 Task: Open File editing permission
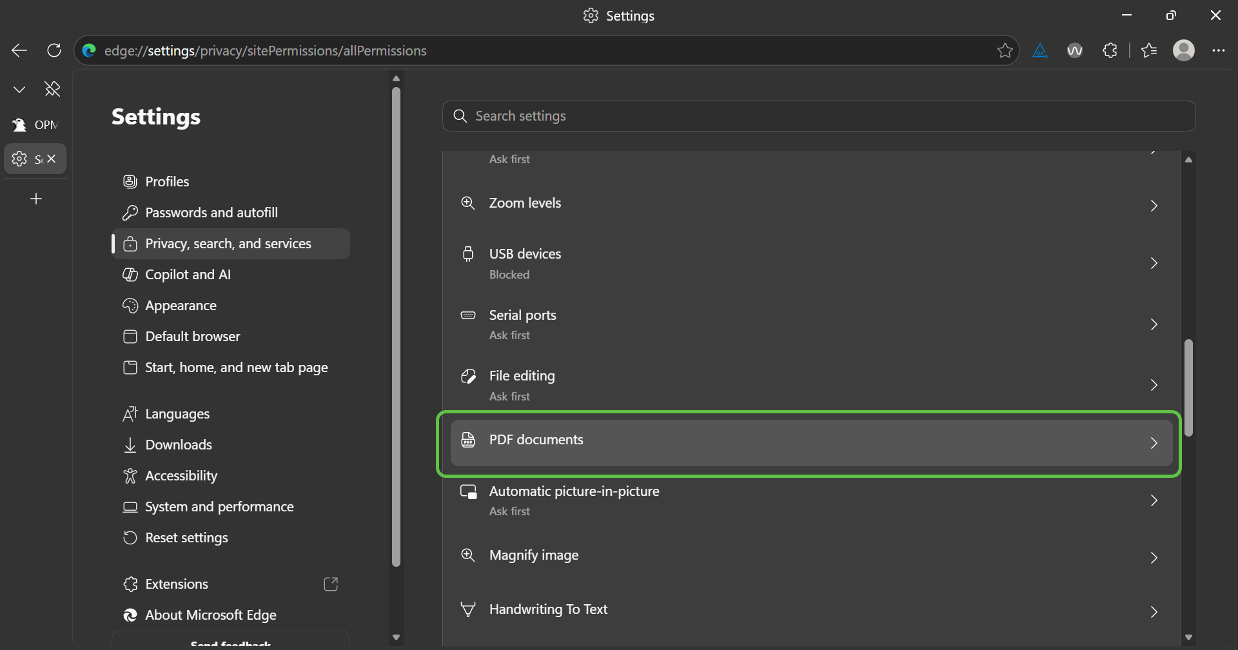point(811,385)
